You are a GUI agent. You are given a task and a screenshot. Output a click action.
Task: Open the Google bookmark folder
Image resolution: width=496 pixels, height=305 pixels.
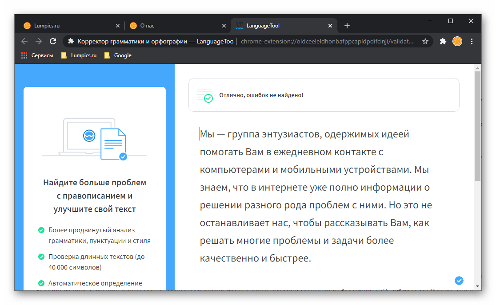coord(118,55)
